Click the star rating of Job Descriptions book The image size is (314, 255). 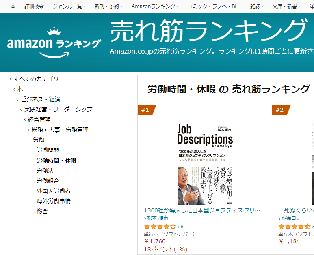[x=160, y=227]
